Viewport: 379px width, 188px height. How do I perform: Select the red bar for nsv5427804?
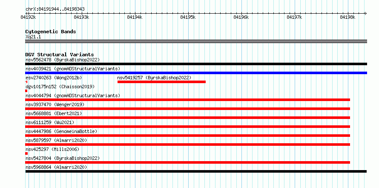click(x=187, y=162)
